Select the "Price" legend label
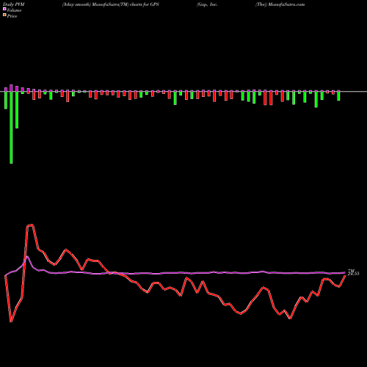Viewport: 367px width, 367px height. tap(12, 16)
